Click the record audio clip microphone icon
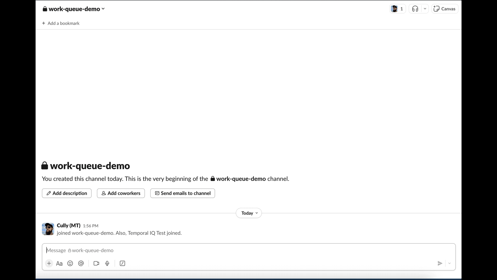Viewport: 497px width, 280px height. (107, 263)
